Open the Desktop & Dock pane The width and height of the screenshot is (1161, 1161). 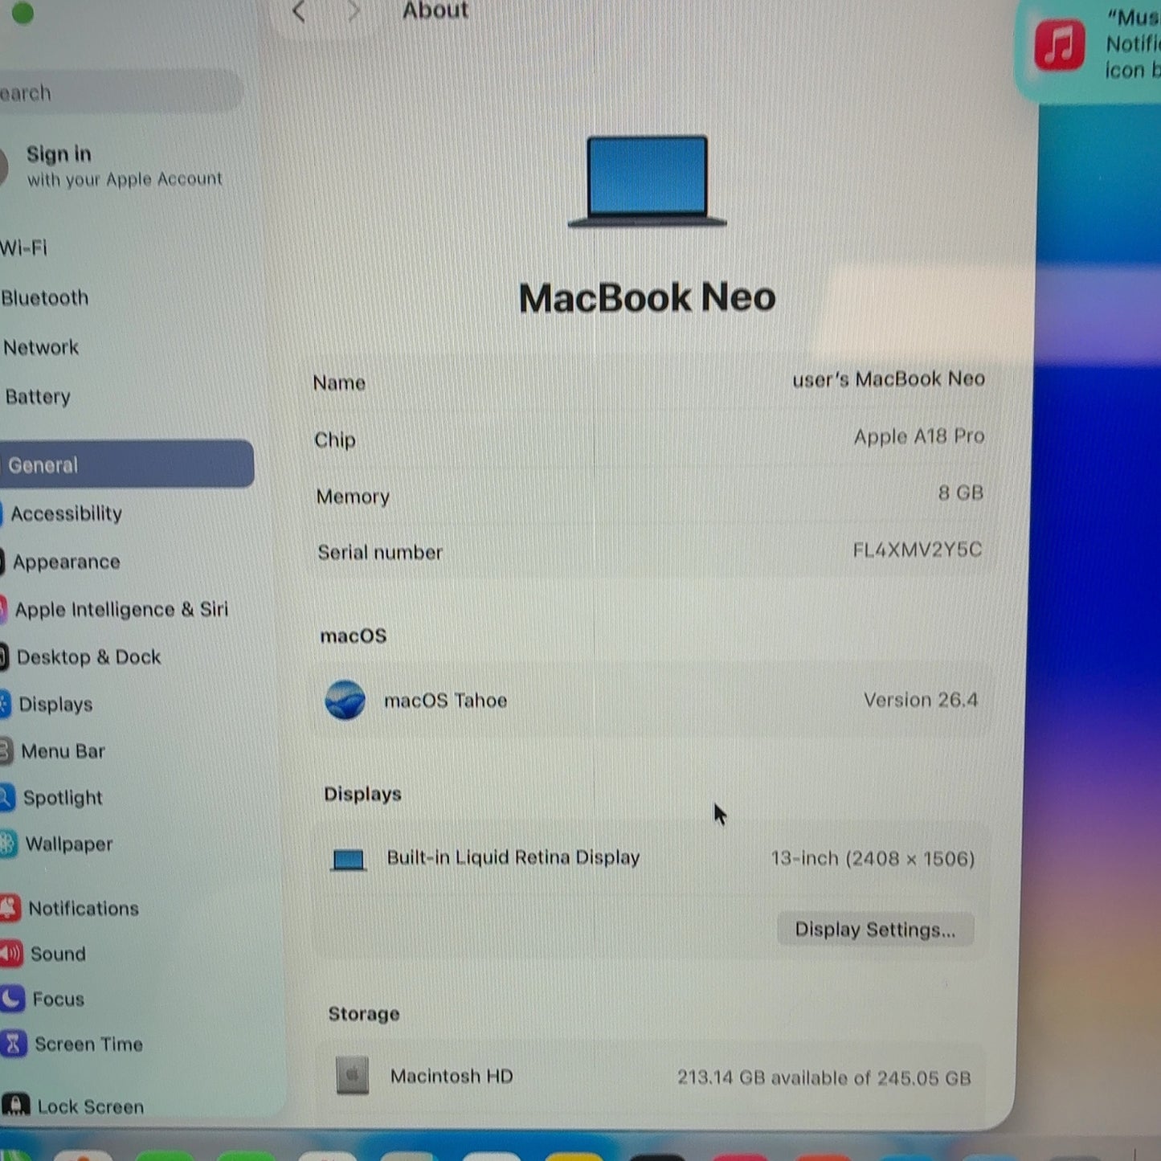pyautogui.click(x=88, y=657)
